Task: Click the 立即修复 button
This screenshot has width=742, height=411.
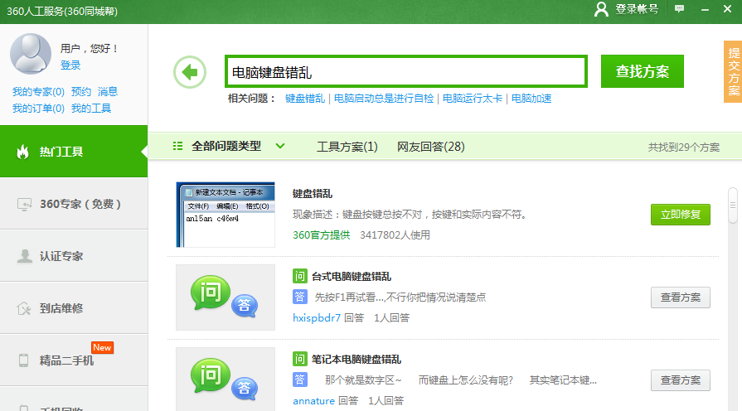Action: 681,215
